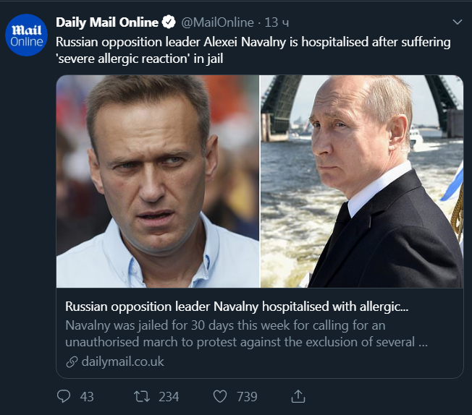
Task: Expand the tweet options chevron menu
Action: coord(457,21)
